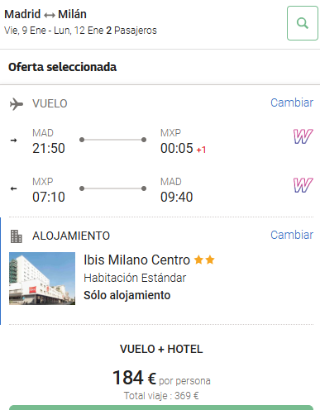The image size is (320, 410).
Task: Click the airplane icon beside VUELO
Action: pos(17,104)
